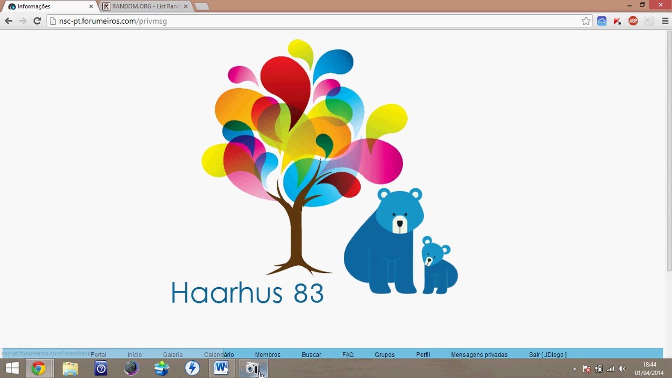Open the Buscar search link

311,355
